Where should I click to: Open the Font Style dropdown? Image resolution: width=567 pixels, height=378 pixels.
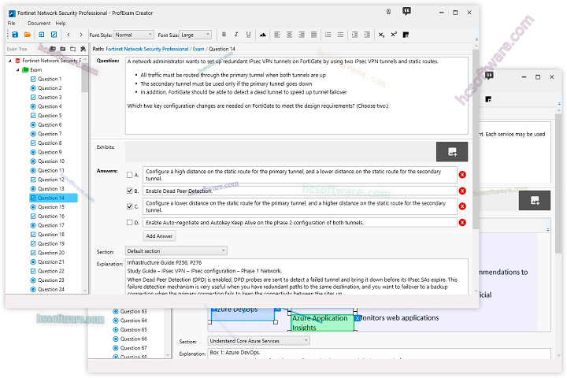click(133, 35)
